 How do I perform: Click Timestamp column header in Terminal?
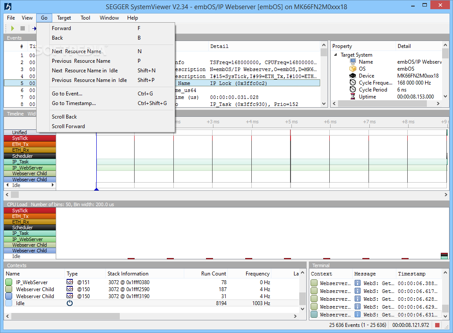click(419, 274)
